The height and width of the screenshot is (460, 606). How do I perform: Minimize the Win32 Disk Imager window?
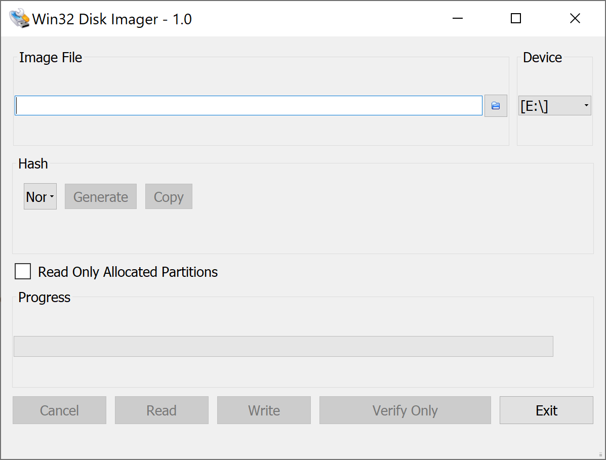(458, 18)
